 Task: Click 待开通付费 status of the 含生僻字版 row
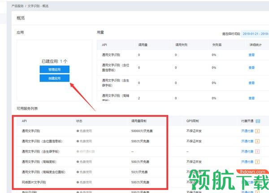click(x=86, y=151)
